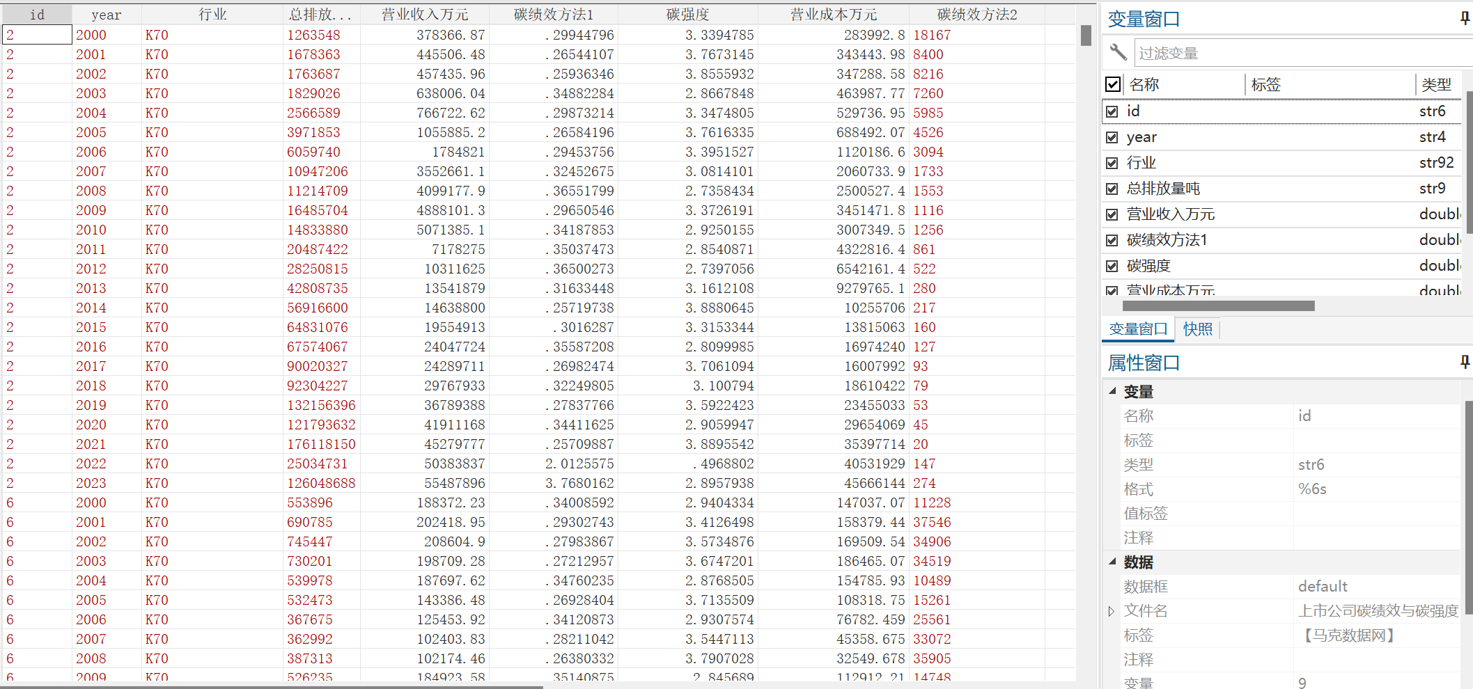1473x689 pixels.
Task: Pin the 属性窗口 panel
Action: point(1465,362)
